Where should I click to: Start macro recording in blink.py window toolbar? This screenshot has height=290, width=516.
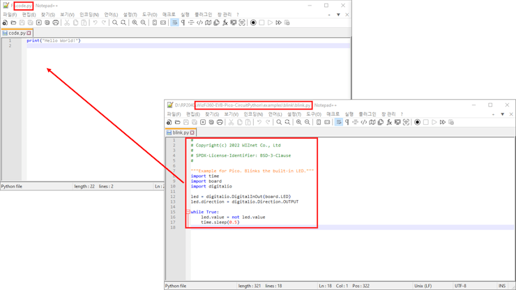417,123
